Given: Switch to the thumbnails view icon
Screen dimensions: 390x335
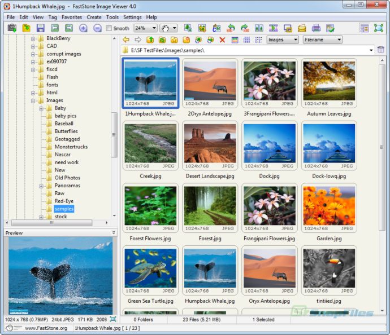Looking at the screenshot, I should coord(235,39).
